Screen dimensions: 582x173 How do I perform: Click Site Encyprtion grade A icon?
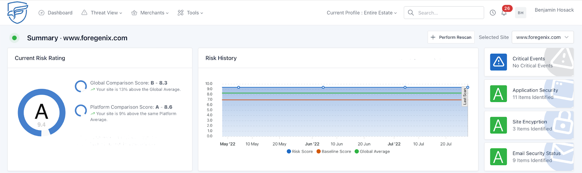pos(498,125)
